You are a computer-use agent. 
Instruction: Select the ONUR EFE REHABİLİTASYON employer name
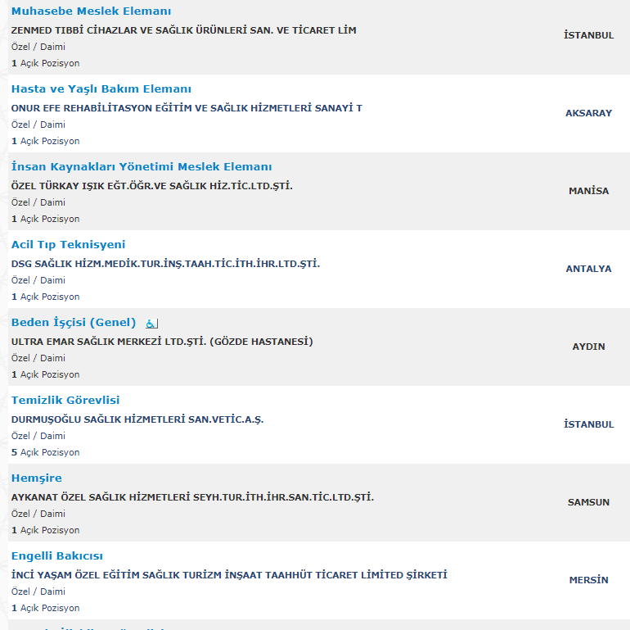[187, 108]
